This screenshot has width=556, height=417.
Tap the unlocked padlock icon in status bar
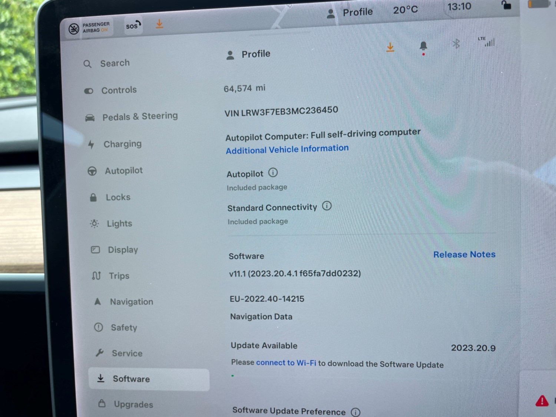[x=506, y=5]
